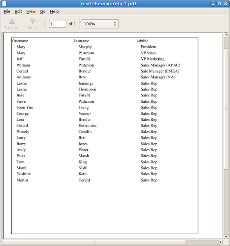This screenshot has height=246, width=230.
Task: Click the 'President' job title
Action: tap(149, 47)
